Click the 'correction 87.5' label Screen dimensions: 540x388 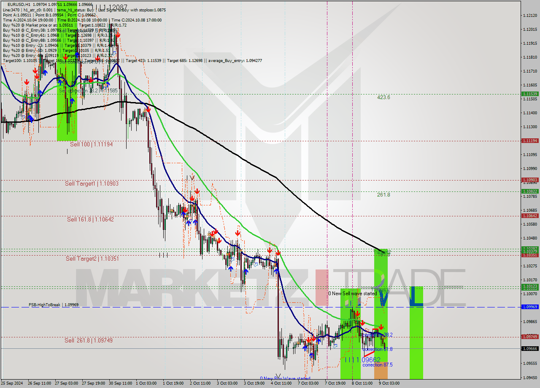[378, 365]
